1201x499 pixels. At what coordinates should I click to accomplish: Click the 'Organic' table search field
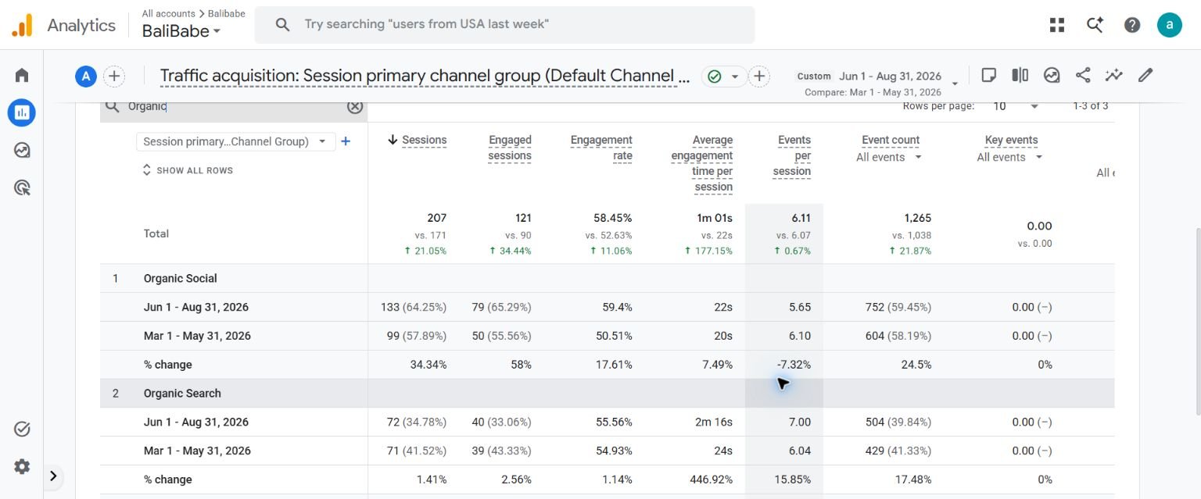tap(234, 107)
